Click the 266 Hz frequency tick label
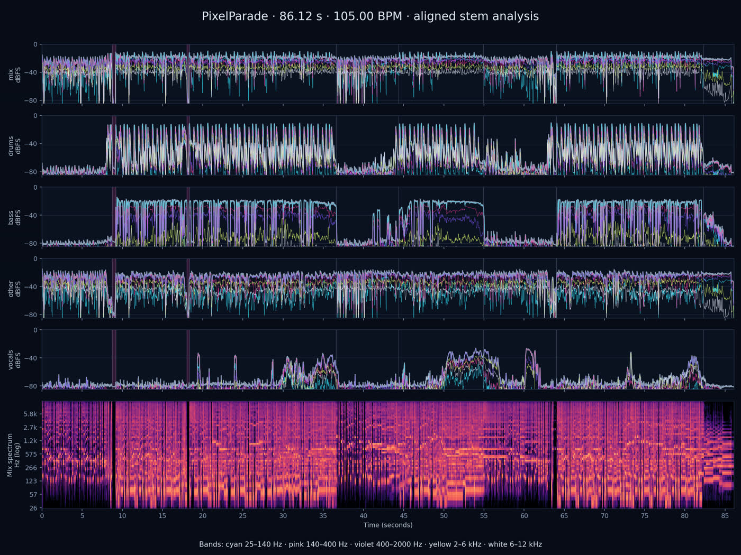This screenshot has width=741, height=555. 31,468
